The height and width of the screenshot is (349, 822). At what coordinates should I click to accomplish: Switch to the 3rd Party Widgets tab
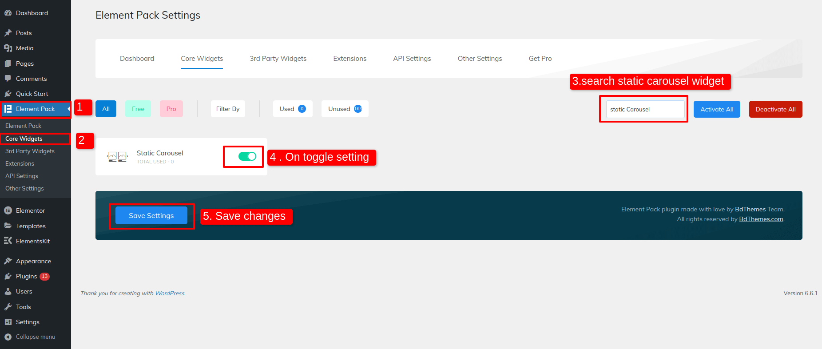click(278, 59)
